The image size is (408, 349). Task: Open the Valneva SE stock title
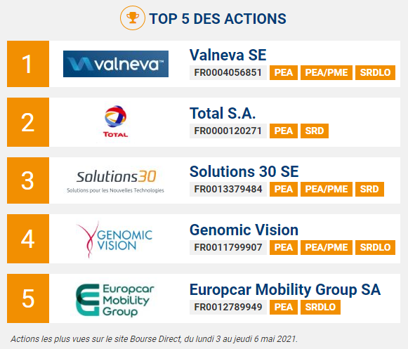pos(228,55)
